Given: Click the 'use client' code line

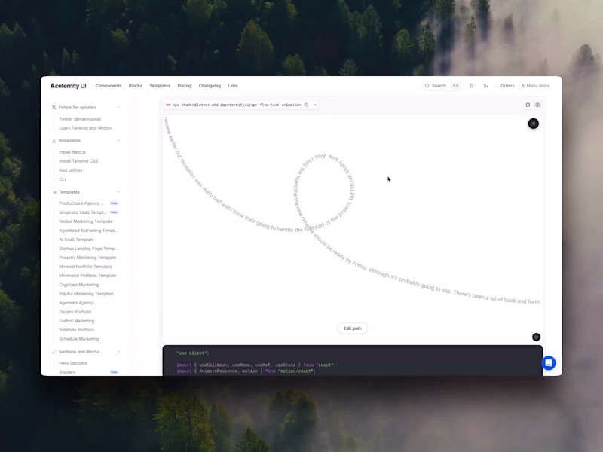Looking at the screenshot, I should click(x=193, y=353).
